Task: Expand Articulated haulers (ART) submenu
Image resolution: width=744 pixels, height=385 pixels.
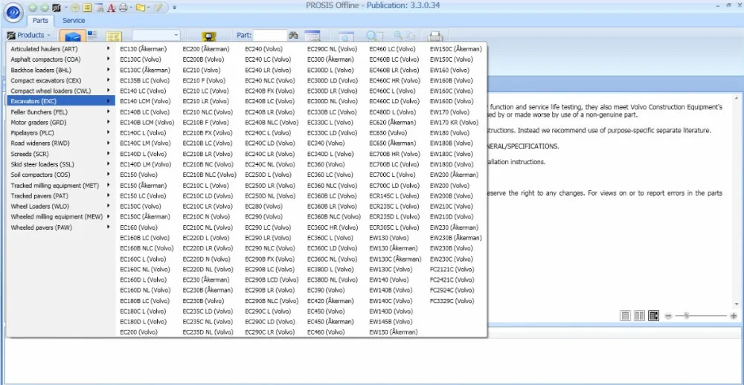Action: pos(61,49)
